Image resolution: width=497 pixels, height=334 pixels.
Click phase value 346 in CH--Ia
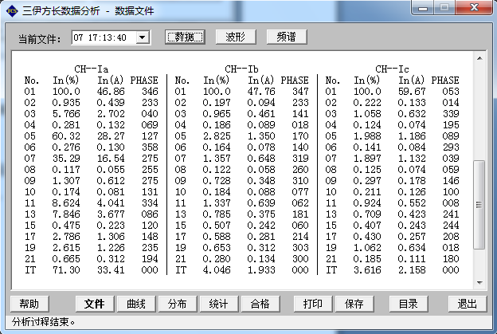coord(150,92)
